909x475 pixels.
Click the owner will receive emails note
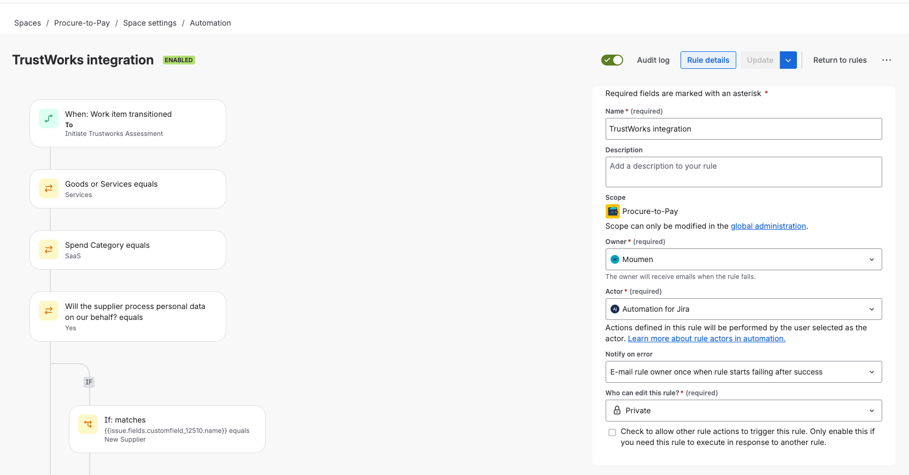[x=681, y=277]
